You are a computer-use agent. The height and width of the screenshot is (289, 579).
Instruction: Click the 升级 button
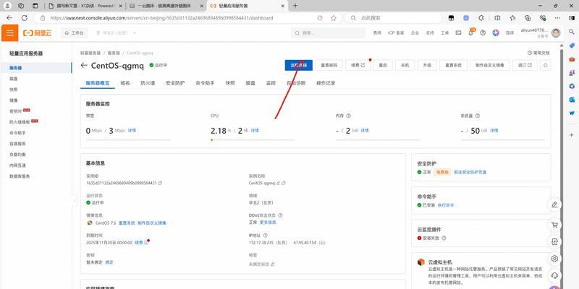click(x=427, y=65)
